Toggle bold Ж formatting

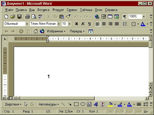click(x=77, y=24)
